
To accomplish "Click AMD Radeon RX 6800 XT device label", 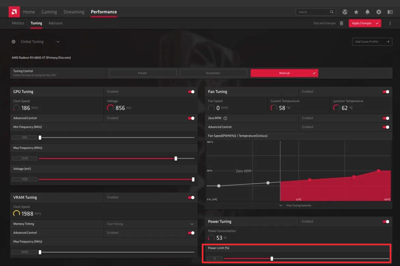I will pos(41,58).
